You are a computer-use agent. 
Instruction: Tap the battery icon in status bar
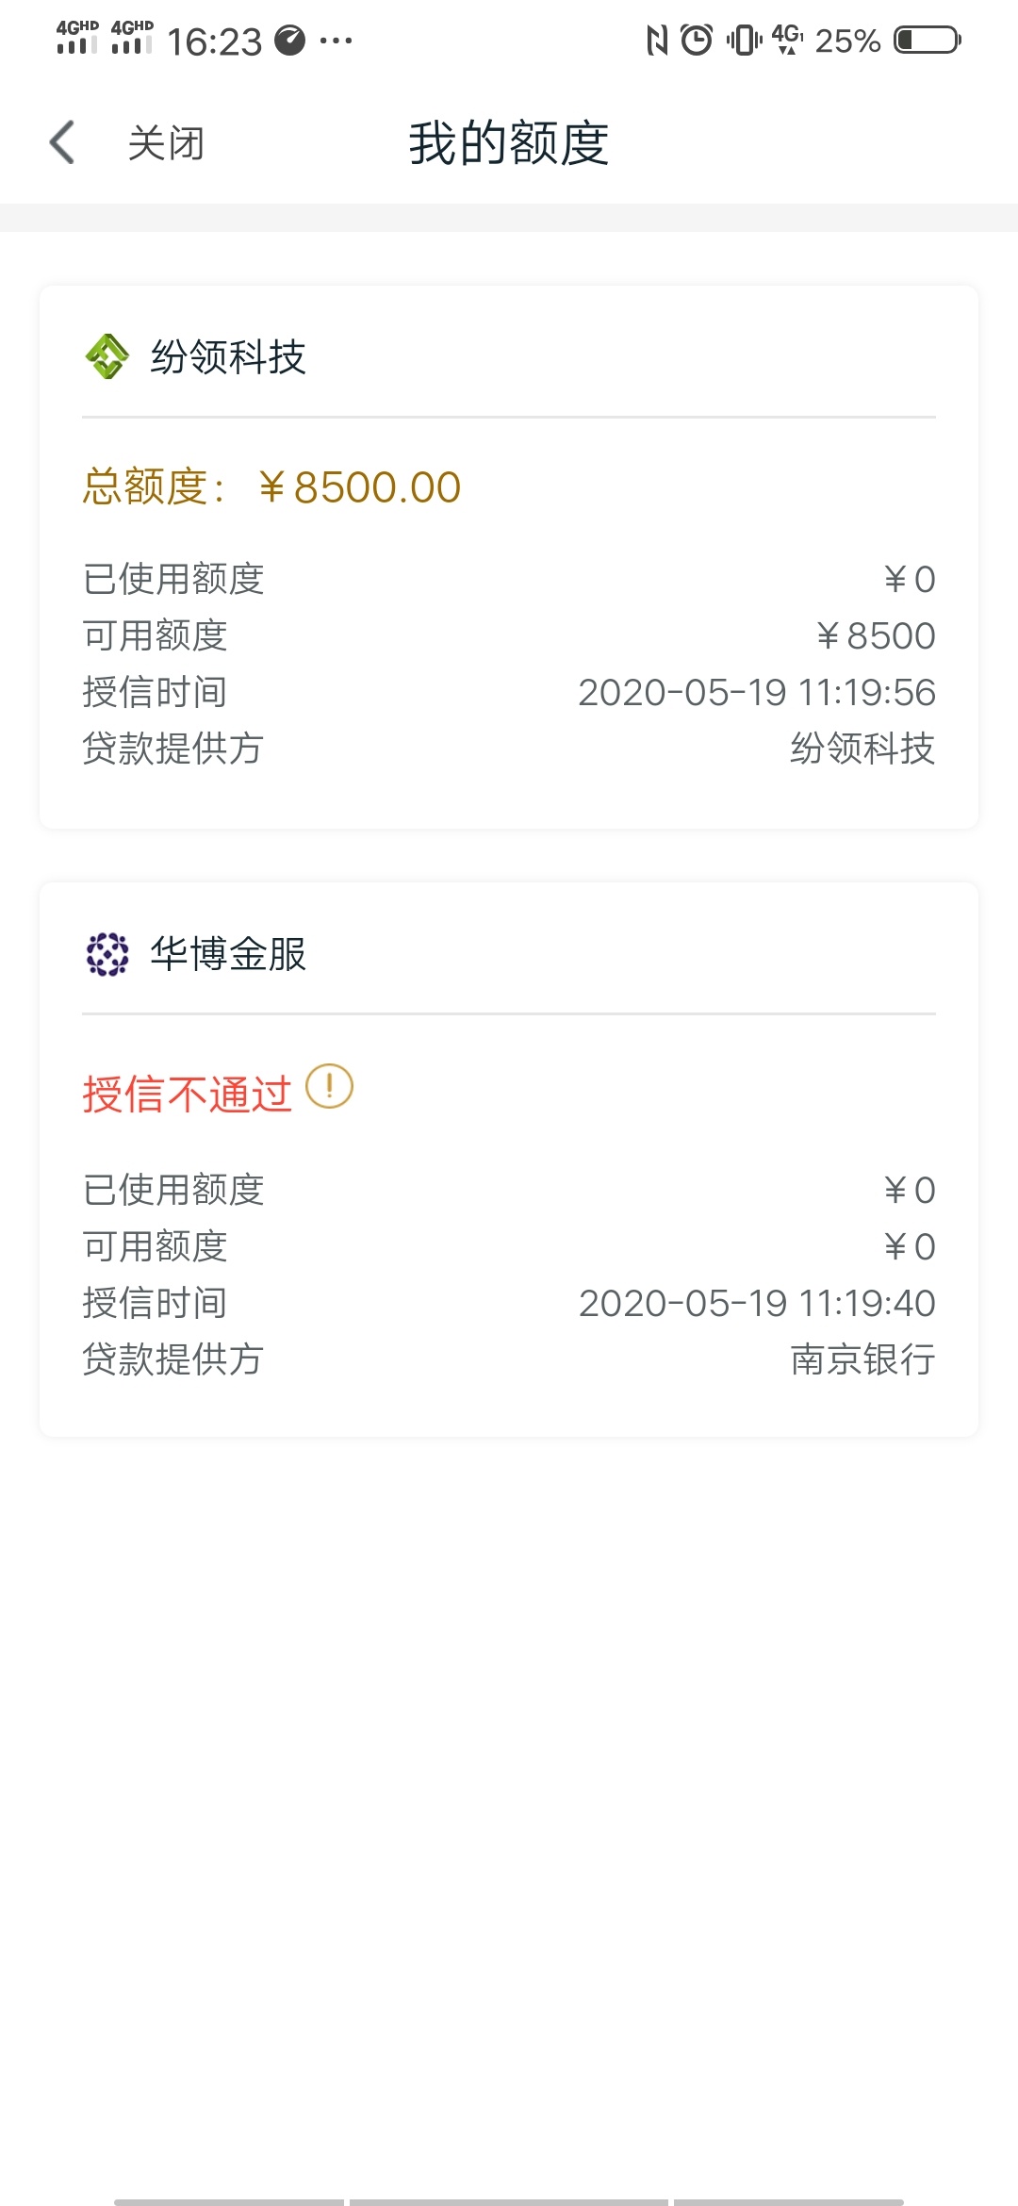(x=927, y=41)
